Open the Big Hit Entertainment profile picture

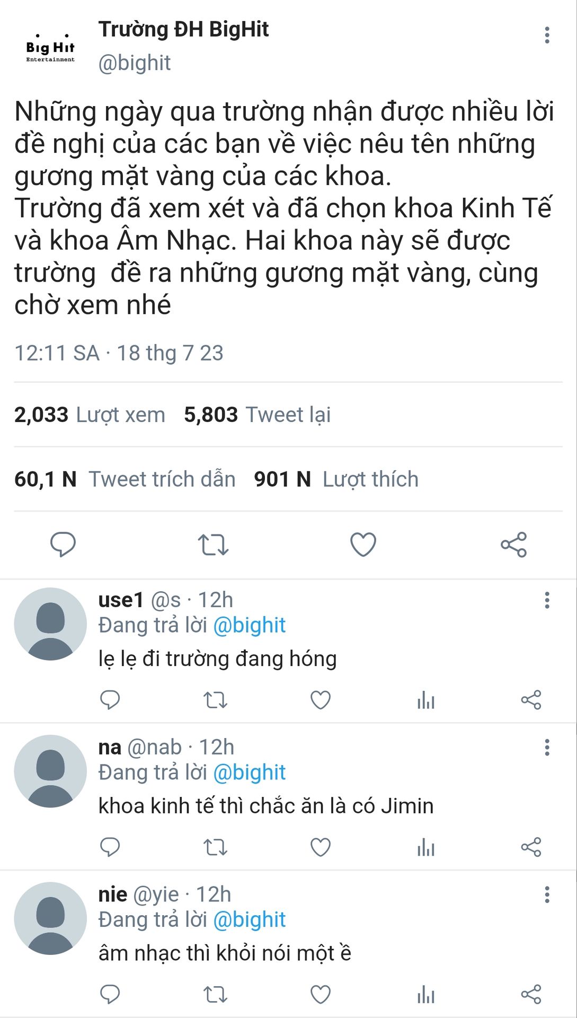tap(50, 49)
